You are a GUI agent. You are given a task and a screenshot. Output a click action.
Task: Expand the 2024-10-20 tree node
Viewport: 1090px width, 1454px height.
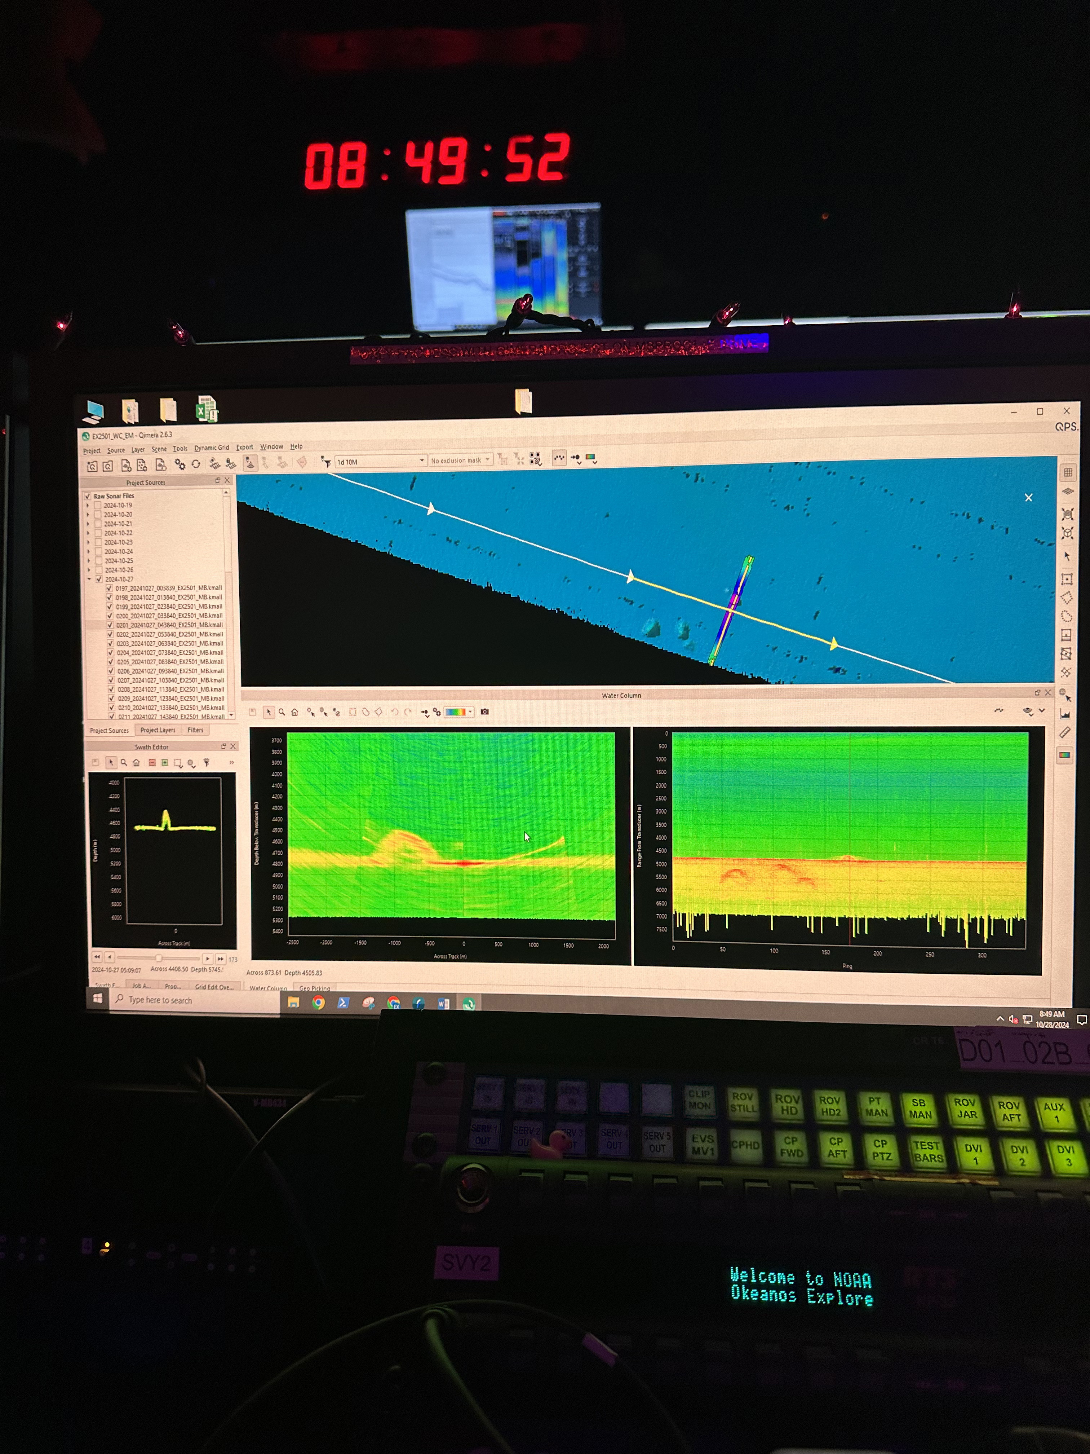tap(88, 515)
